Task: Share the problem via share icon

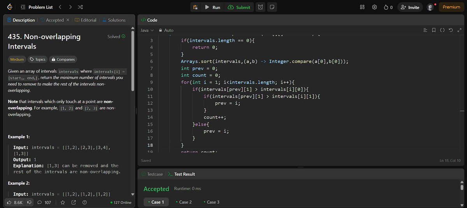Action: pyautogui.click(x=74, y=203)
